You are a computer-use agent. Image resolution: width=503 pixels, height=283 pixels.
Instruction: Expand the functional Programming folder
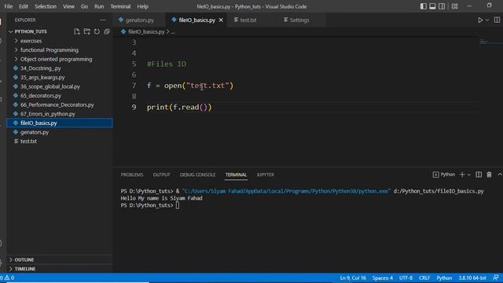coord(60,50)
